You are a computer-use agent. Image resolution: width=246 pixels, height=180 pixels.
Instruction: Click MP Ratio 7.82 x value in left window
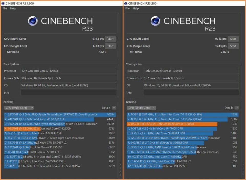(x=102, y=52)
